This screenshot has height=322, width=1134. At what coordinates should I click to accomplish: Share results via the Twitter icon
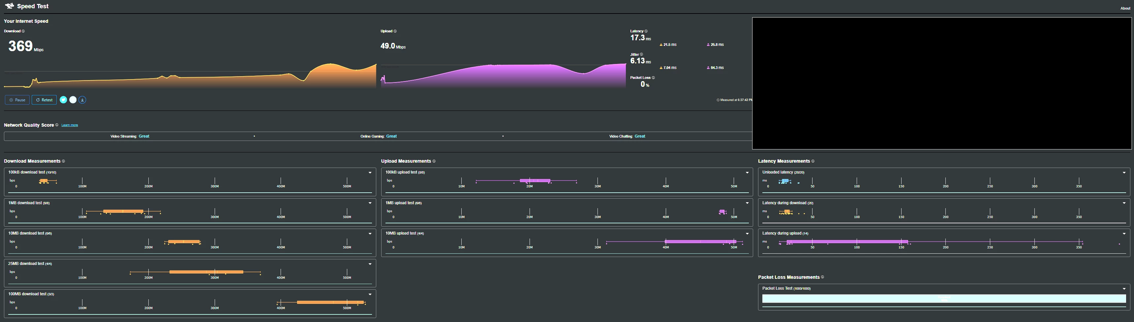63,100
